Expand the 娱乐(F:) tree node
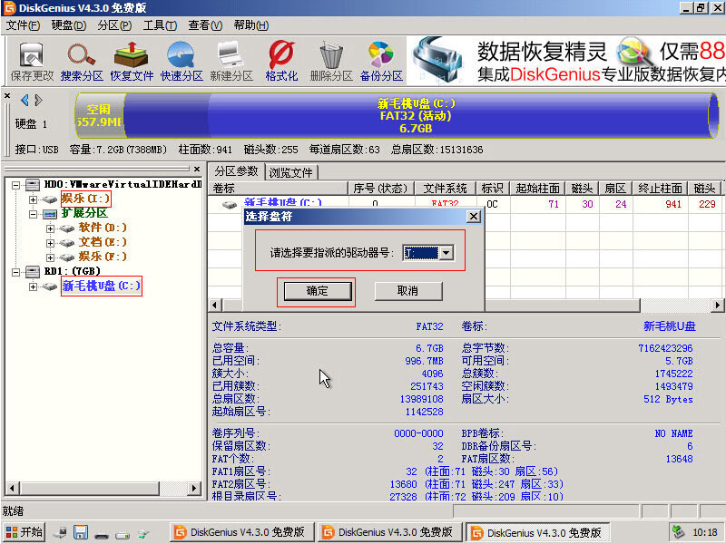The height and width of the screenshot is (544, 726). pos(50,257)
